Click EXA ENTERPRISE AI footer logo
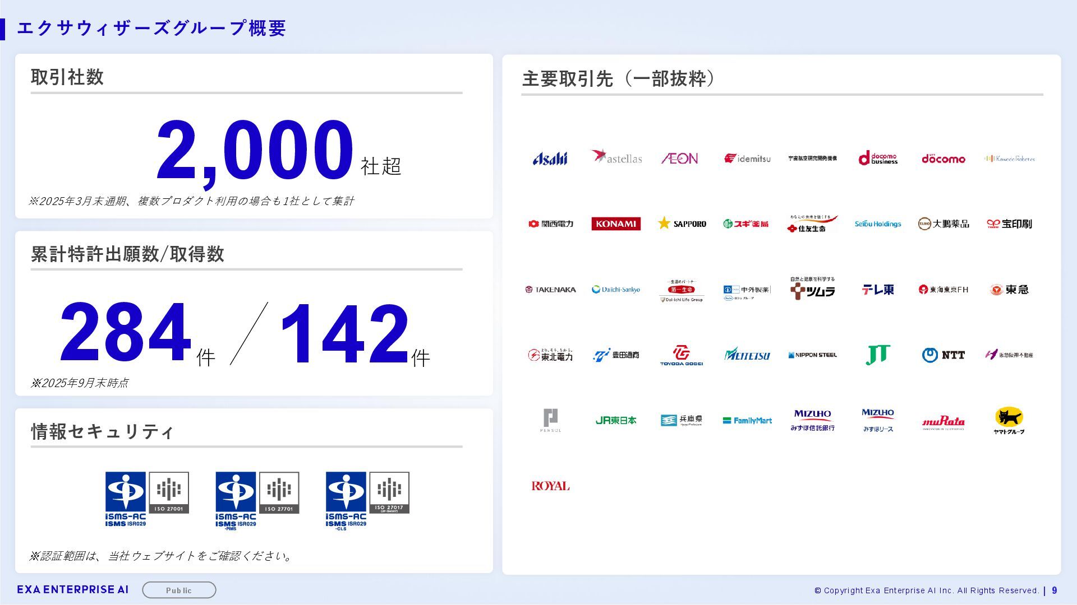The width and height of the screenshot is (1077, 605). coord(72,590)
